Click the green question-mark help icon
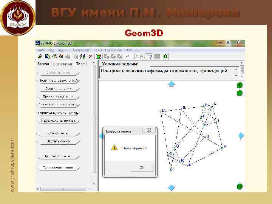 (x=165, y=56)
